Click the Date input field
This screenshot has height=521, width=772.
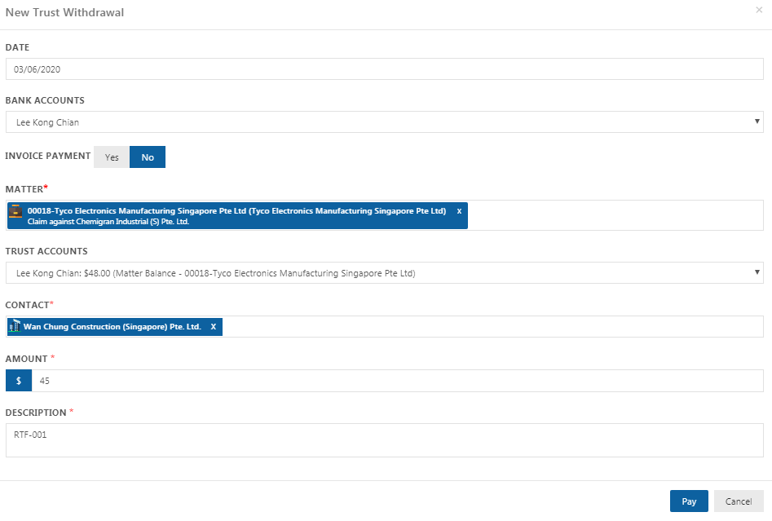[385, 69]
